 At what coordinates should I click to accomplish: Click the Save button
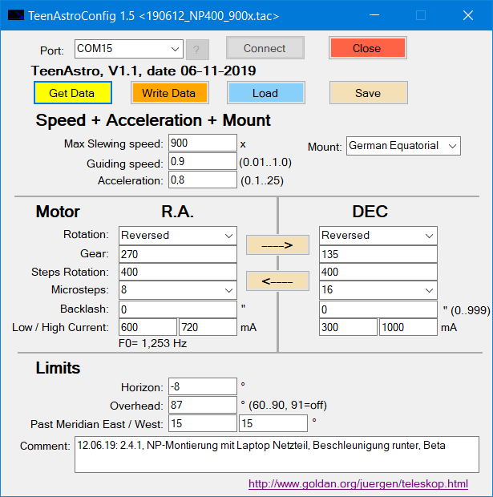click(369, 92)
